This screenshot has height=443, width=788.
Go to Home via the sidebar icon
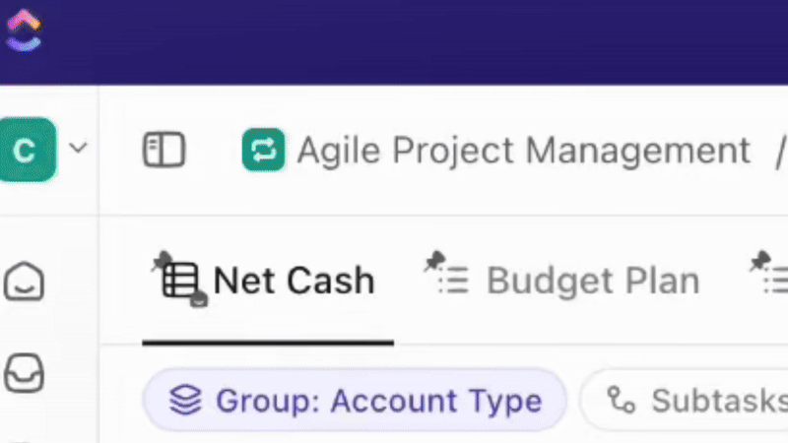point(24,282)
